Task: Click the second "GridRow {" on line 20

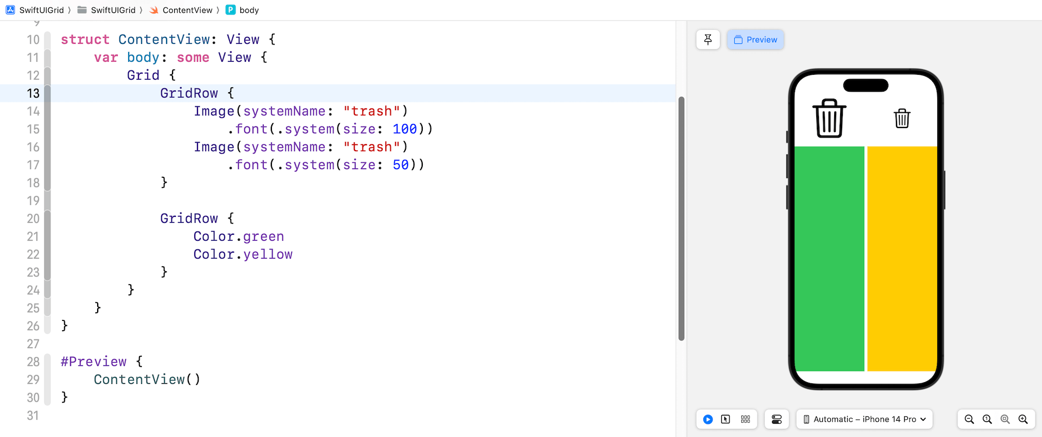Action: pos(197,218)
